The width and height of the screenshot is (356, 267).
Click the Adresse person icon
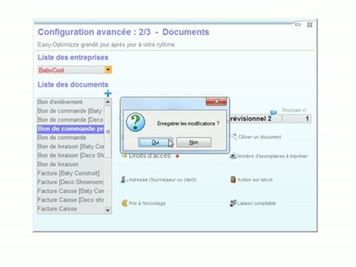click(123, 179)
